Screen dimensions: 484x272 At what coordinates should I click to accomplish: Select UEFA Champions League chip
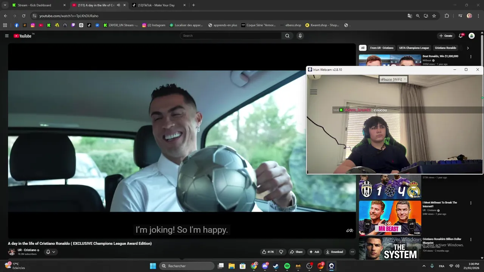(414, 48)
